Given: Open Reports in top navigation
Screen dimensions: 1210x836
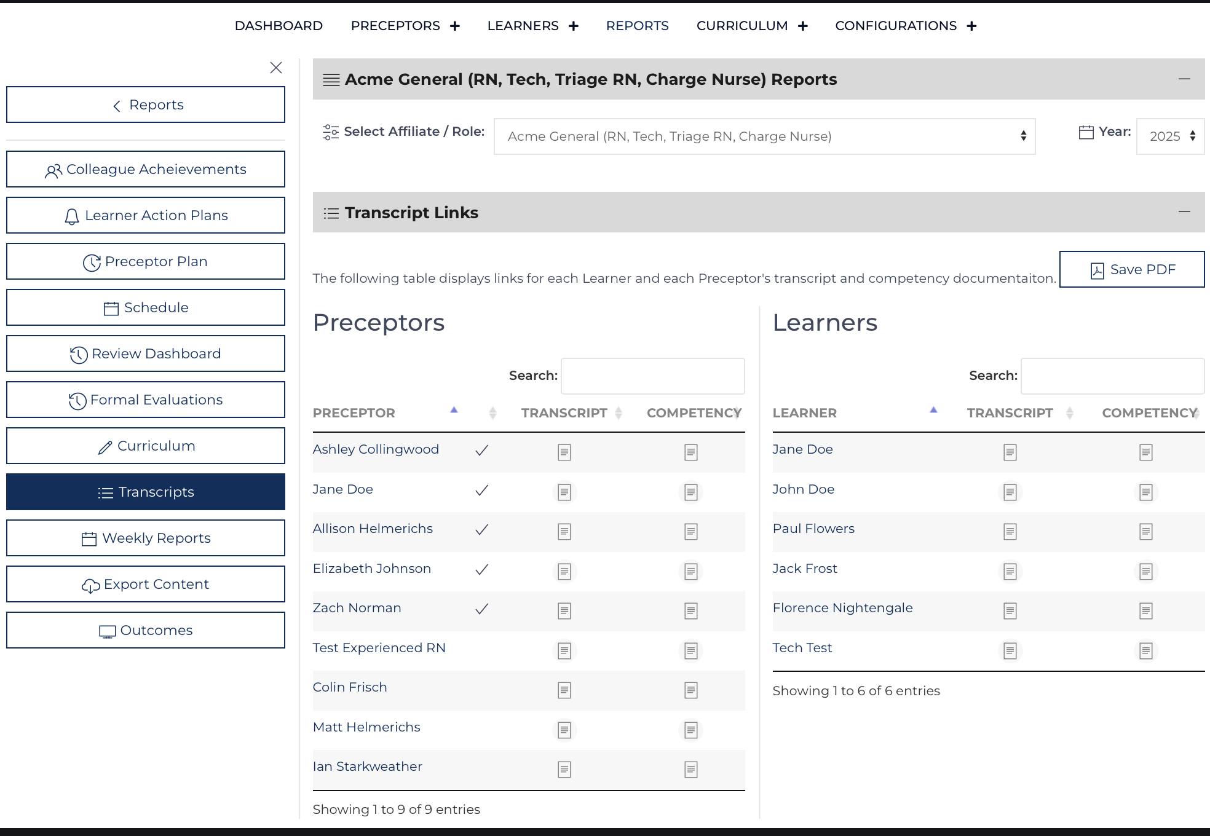Looking at the screenshot, I should (x=637, y=26).
